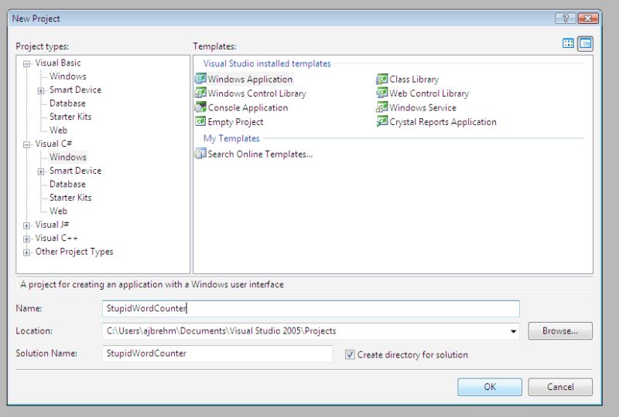This screenshot has height=417, width=619.
Task: Select the Windows Service template icon
Action: click(381, 107)
